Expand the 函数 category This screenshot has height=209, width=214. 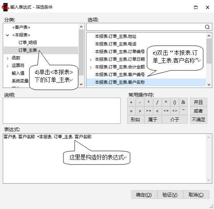7,58
